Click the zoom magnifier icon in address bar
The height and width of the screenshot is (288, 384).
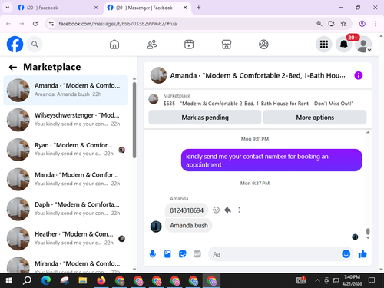point(319,24)
